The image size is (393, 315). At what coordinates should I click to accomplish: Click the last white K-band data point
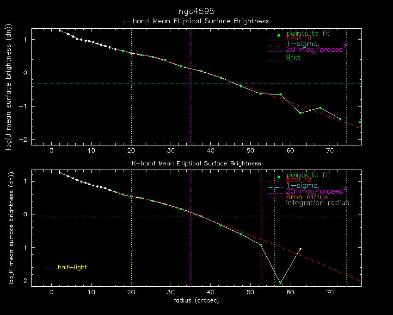[x=300, y=249]
